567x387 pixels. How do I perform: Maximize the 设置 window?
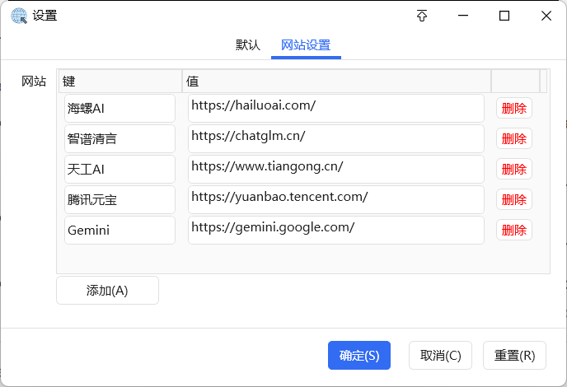point(504,16)
